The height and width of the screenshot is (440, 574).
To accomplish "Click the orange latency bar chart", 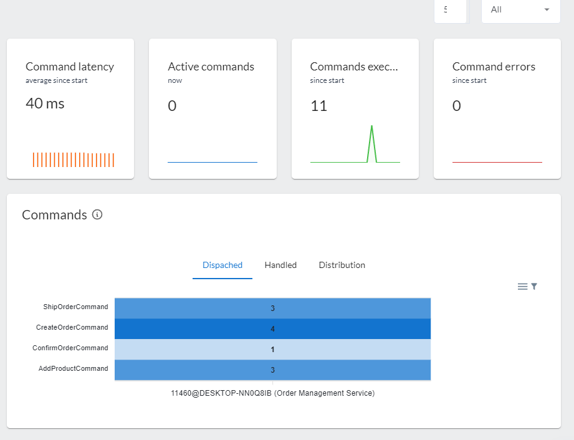I will click(x=73, y=160).
